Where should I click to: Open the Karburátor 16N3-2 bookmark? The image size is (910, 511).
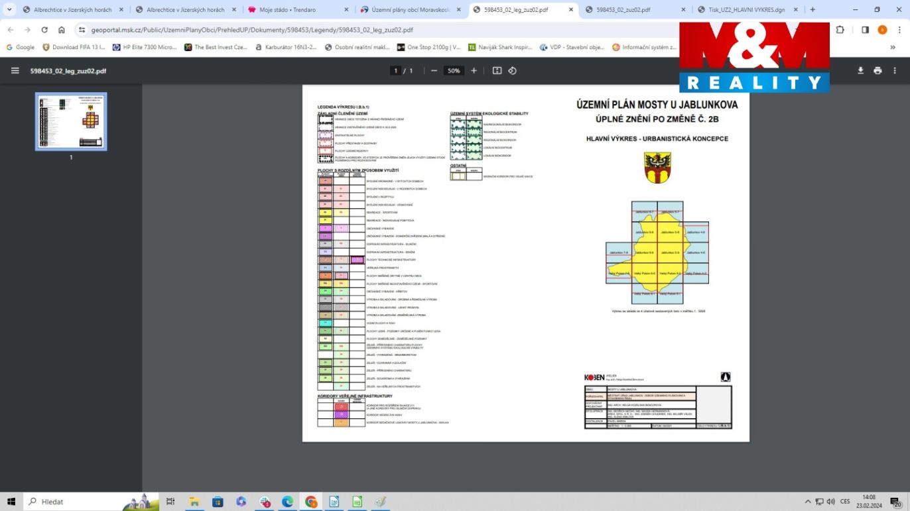pyautogui.click(x=286, y=48)
